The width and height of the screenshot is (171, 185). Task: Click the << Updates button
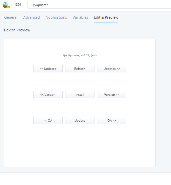coord(48,69)
